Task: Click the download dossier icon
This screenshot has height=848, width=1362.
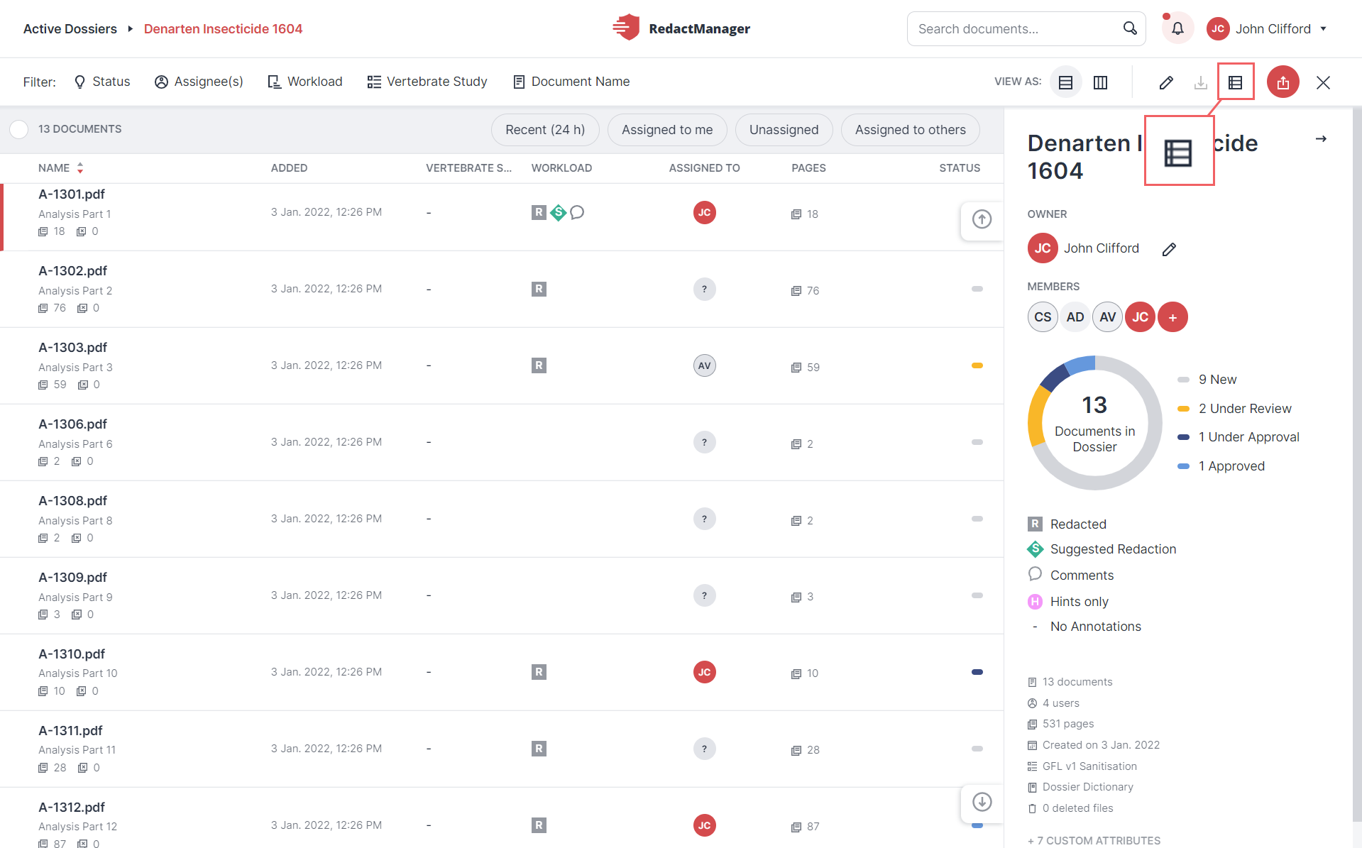Action: (1201, 82)
